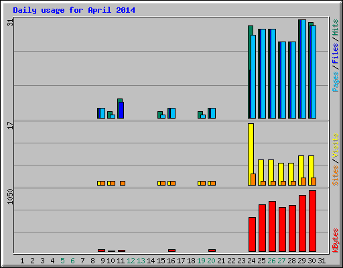Image resolution: width=343 pixels, height=268 pixels.
Task: Click the 'Hits' legend label
Action: 335,27
